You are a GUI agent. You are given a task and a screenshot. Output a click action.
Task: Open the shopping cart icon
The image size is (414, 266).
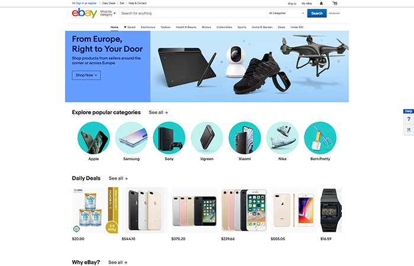335,4
